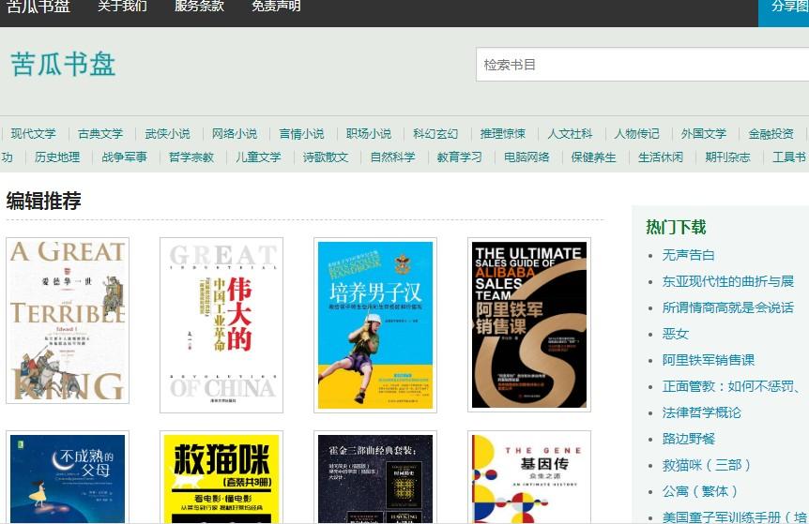Open 无声告白 in hot downloads
This screenshot has height=524, width=809.
pyautogui.click(x=688, y=255)
